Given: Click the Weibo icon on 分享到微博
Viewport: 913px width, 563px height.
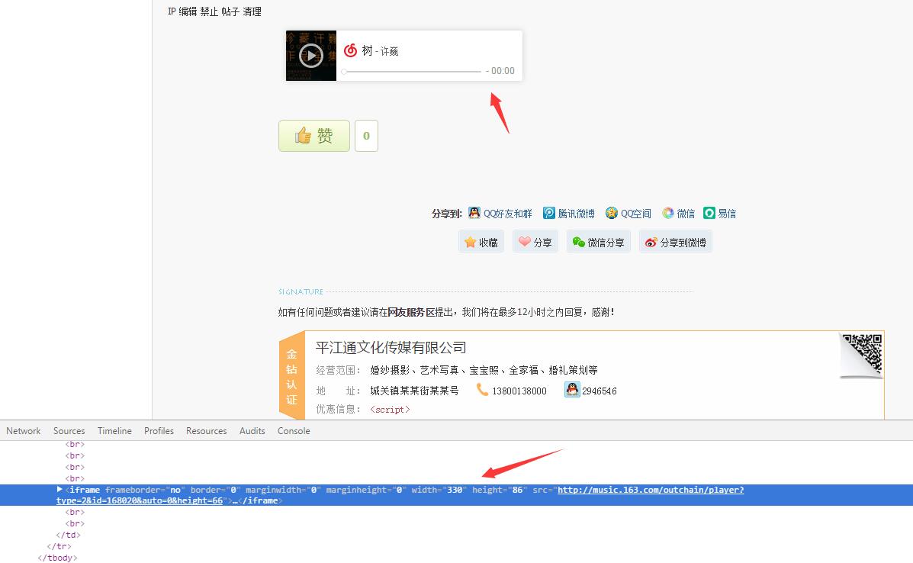Looking at the screenshot, I should [x=651, y=242].
